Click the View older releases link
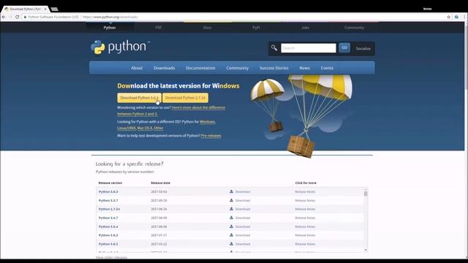468x263 pixels. point(111,257)
